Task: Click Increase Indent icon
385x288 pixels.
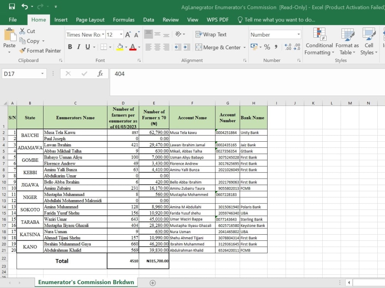Action: coord(187,47)
